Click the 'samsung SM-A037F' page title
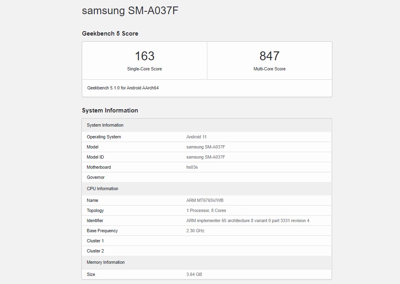This screenshot has width=400, height=284. coord(130,11)
